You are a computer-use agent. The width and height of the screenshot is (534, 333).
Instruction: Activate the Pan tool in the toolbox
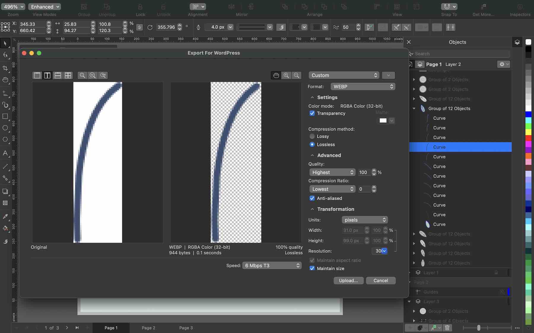coord(5,79)
